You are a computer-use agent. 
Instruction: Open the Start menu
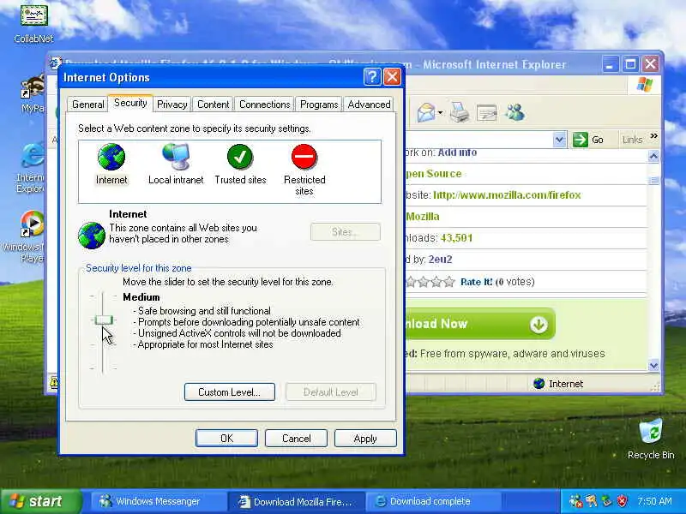41,501
